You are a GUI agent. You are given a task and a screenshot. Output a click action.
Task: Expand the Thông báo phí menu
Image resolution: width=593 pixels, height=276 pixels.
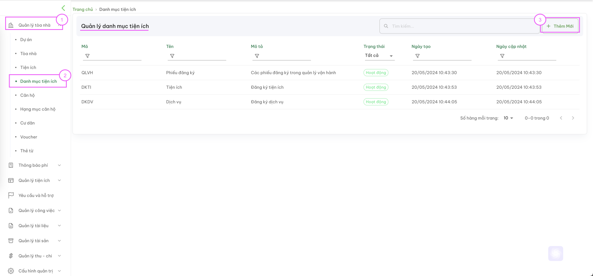59,165
